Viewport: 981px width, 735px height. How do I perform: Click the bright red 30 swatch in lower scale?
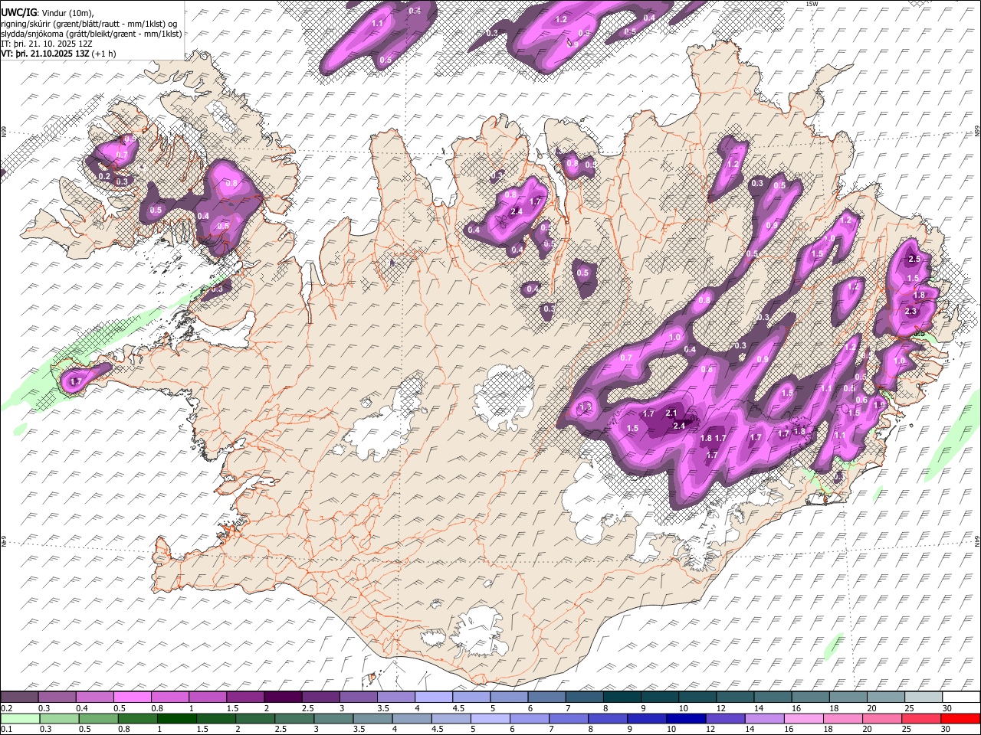click(960, 719)
